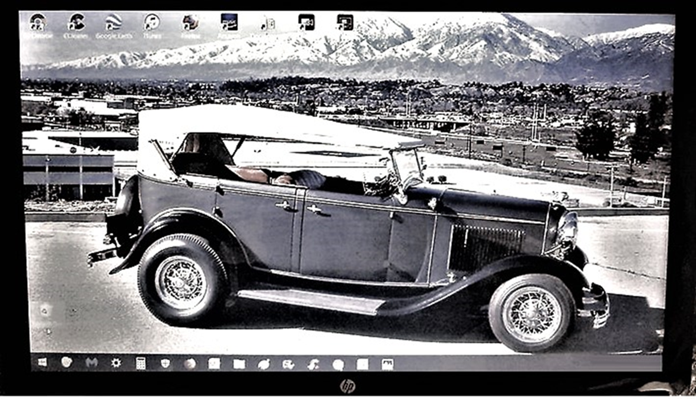Open the Windows Start menu
The width and height of the screenshot is (696, 399).
(42, 362)
